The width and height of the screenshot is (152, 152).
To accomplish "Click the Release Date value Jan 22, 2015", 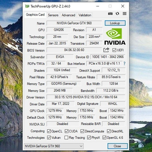I will click(57, 43).
